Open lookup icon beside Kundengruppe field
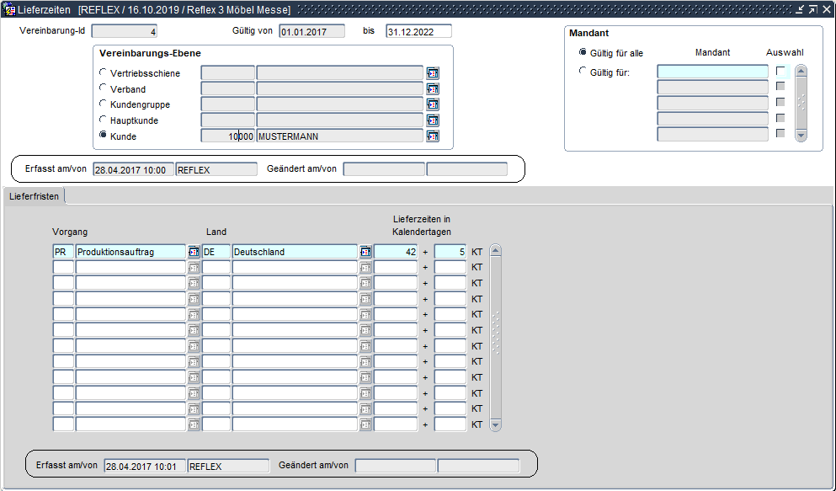The height and width of the screenshot is (491, 836). (x=433, y=104)
